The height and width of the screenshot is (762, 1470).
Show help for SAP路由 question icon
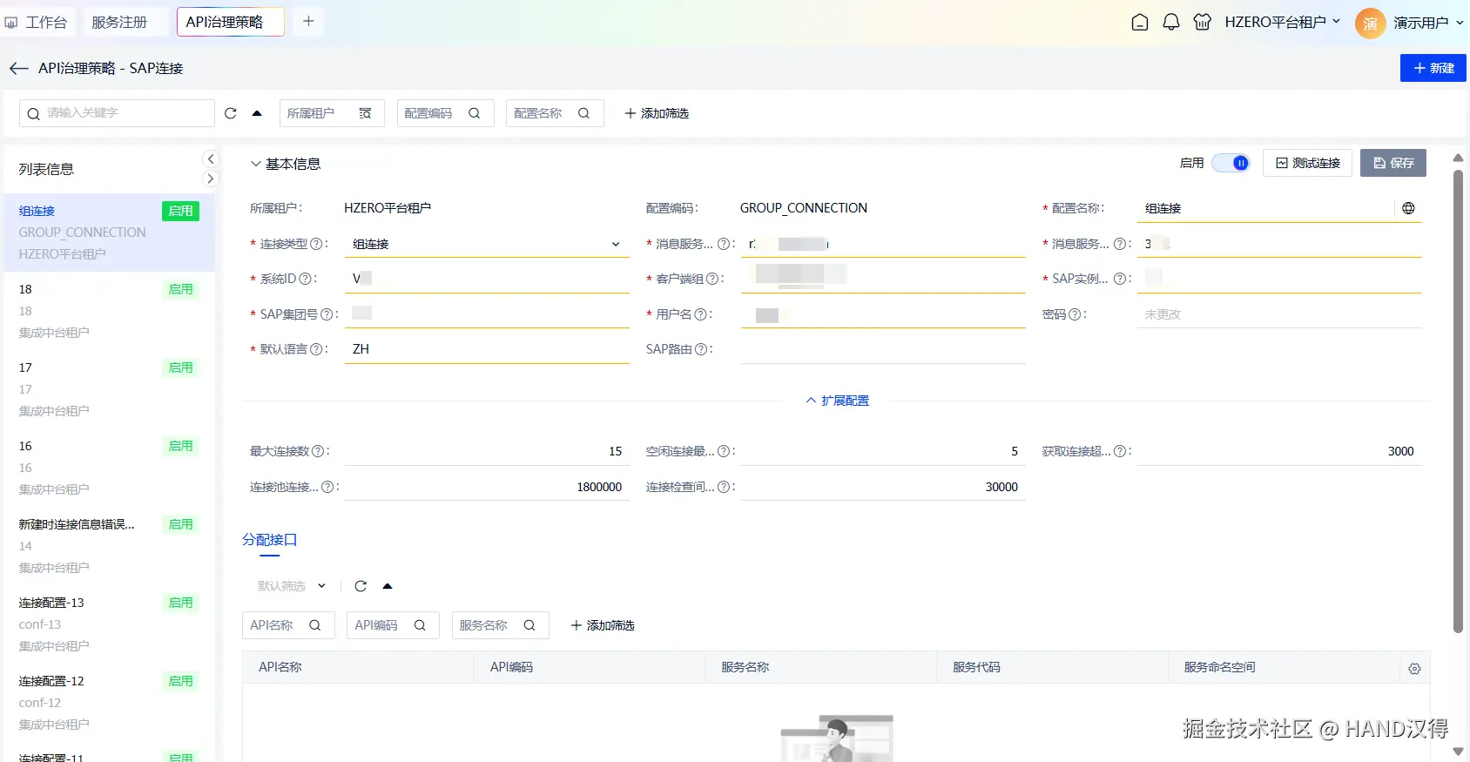tap(701, 349)
